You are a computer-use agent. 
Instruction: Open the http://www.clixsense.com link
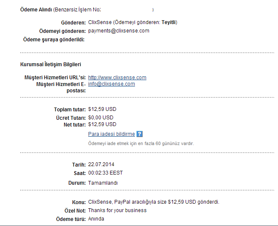[x=117, y=78]
